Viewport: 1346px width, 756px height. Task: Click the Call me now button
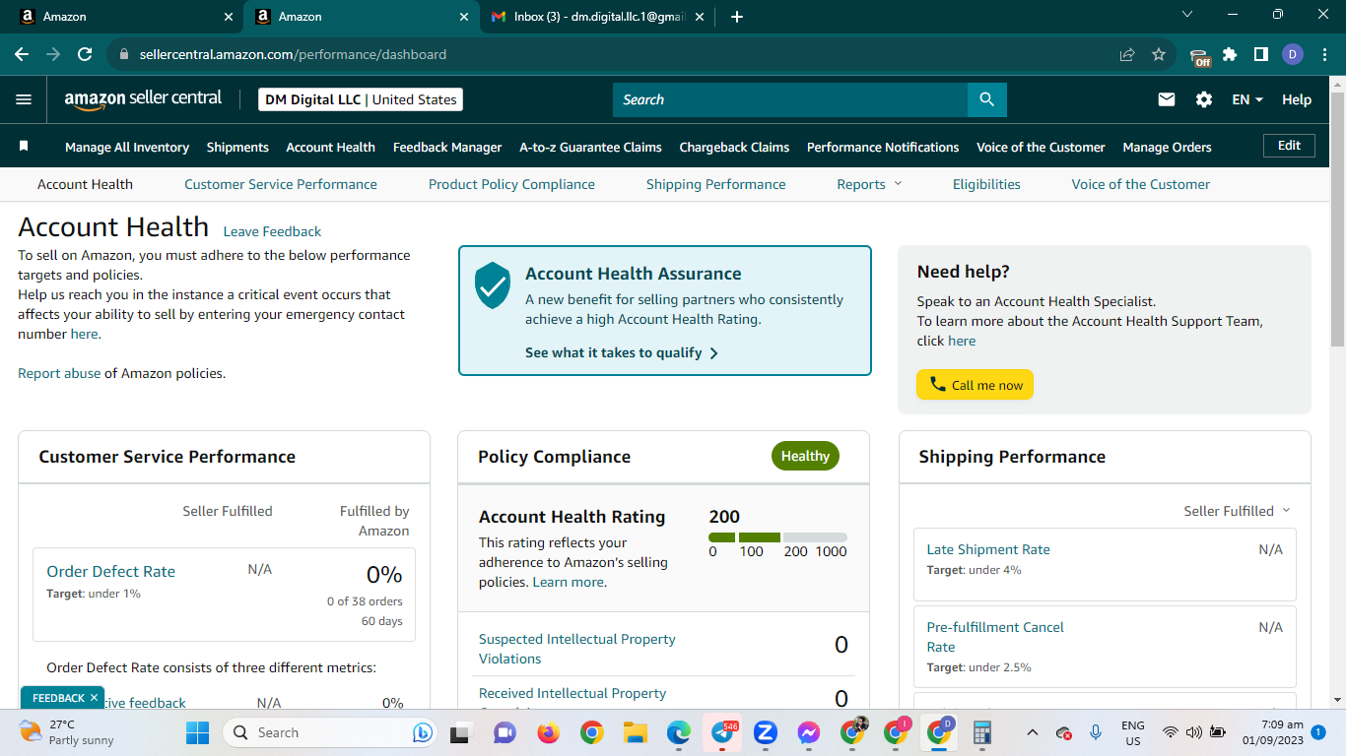click(975, 385)
